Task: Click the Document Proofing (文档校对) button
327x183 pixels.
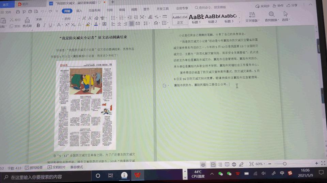Action: click(x=57, y=167)
